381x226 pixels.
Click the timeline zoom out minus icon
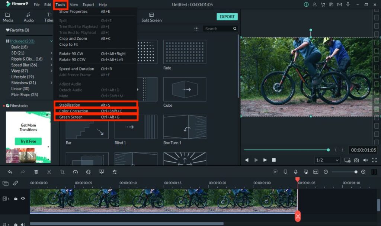pyautogui.click(x=326, y=172)
